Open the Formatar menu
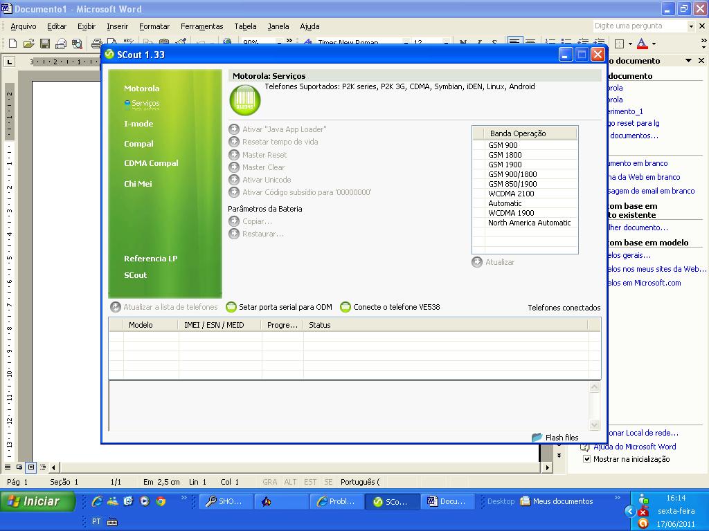709x531 pixels. (154, 26)
